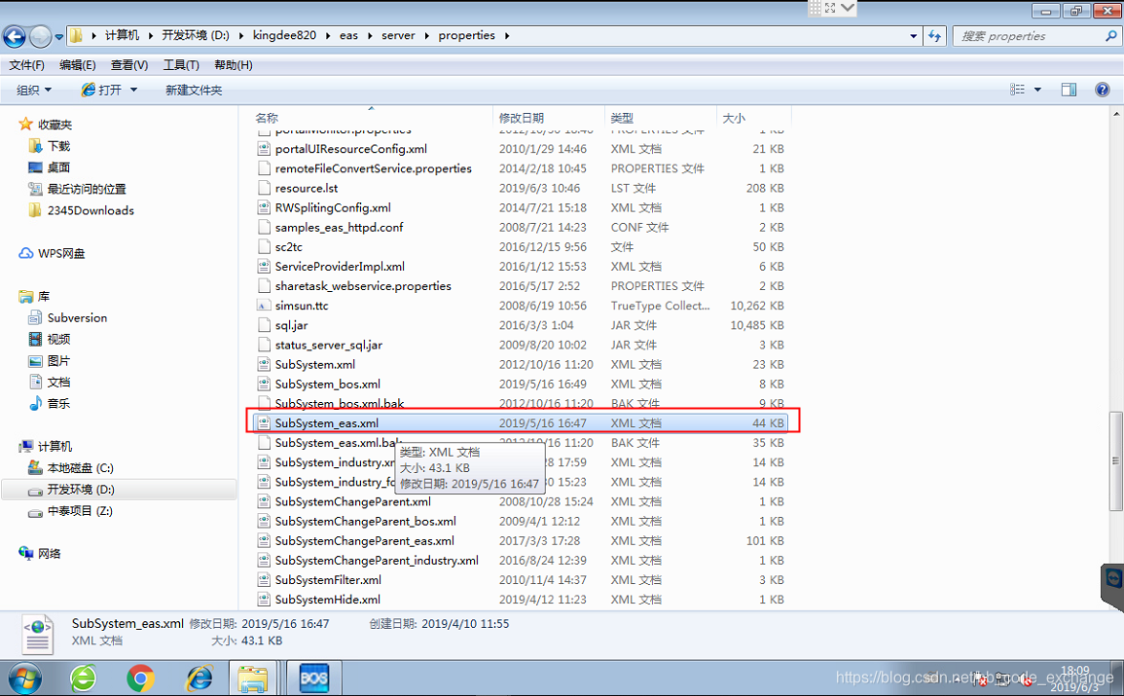Select ServiceProviderImpl.xml file icon
The height and width of the screenshot is (696, 1124).
click(x=264, y=267)
